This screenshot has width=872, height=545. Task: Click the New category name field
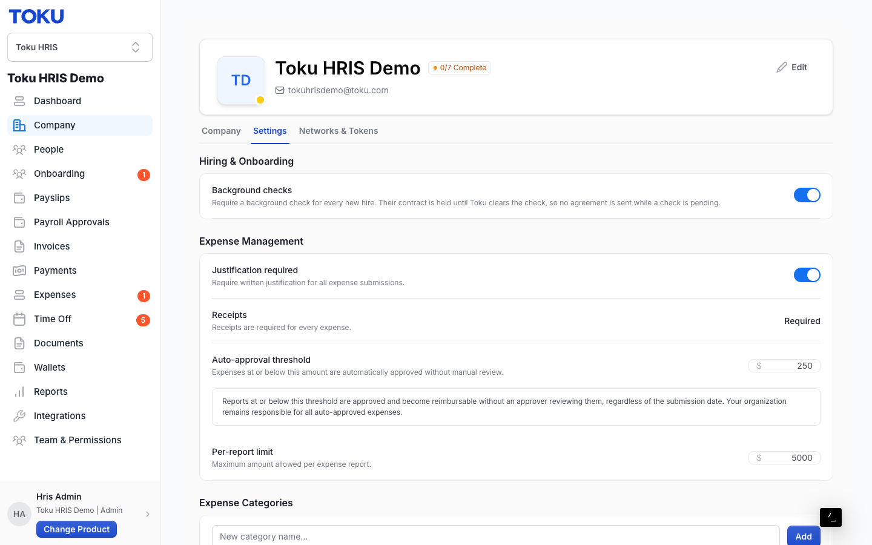(x=496, y=536)
